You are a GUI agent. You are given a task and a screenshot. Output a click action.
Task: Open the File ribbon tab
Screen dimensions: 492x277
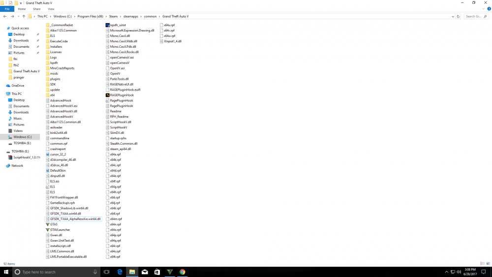[7, 9]
